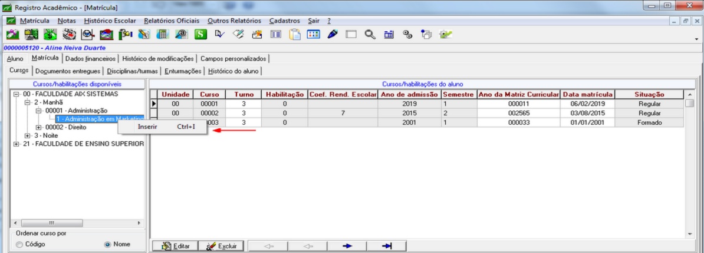Expand the 00002 - Direito tree node

coord(39,128)
